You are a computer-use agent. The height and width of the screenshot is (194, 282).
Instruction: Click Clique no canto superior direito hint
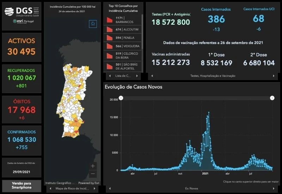(251, 182)
